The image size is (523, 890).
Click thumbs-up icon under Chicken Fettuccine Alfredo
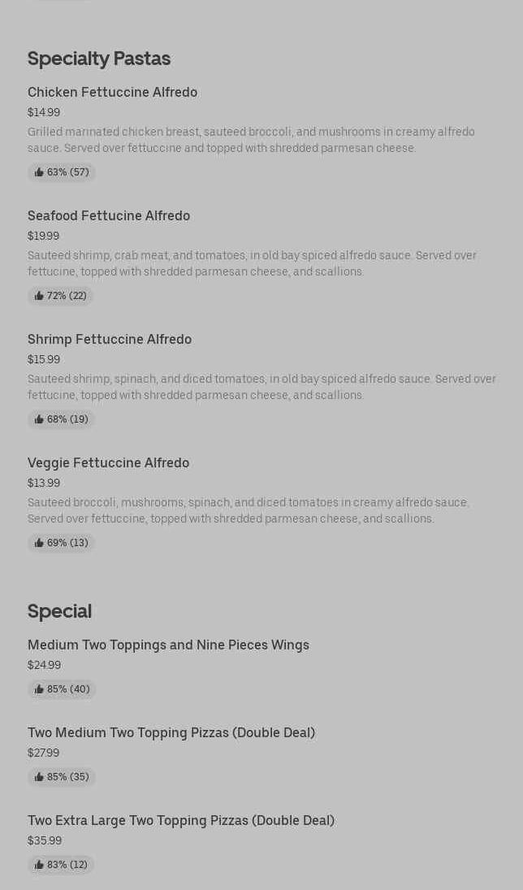click(x=39, y=172)
